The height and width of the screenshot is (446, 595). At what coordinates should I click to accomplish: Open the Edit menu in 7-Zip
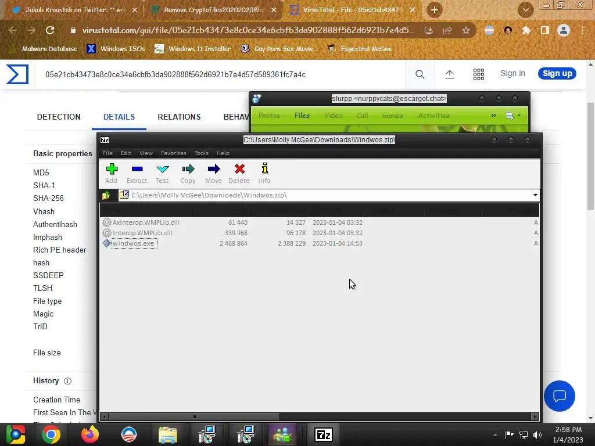(x=126, y=153)
